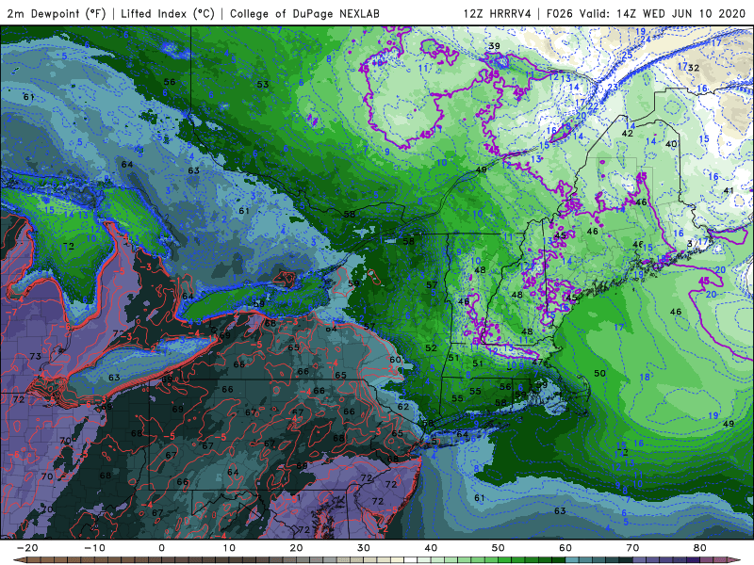The width and height of the screenshot is (754, 565).
Task: Click the black '62' dewpoint value
Action: click(x=403, y=407)
